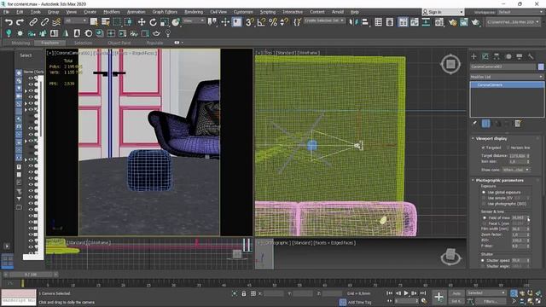Click the Field of View spinner arrows
The image size is (546, 307).
tap(528, 217)
